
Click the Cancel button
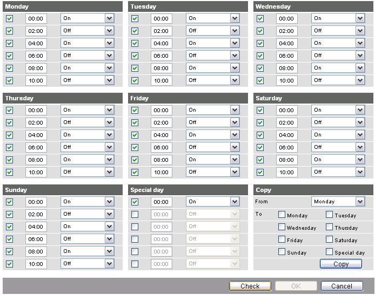[342, 286]
